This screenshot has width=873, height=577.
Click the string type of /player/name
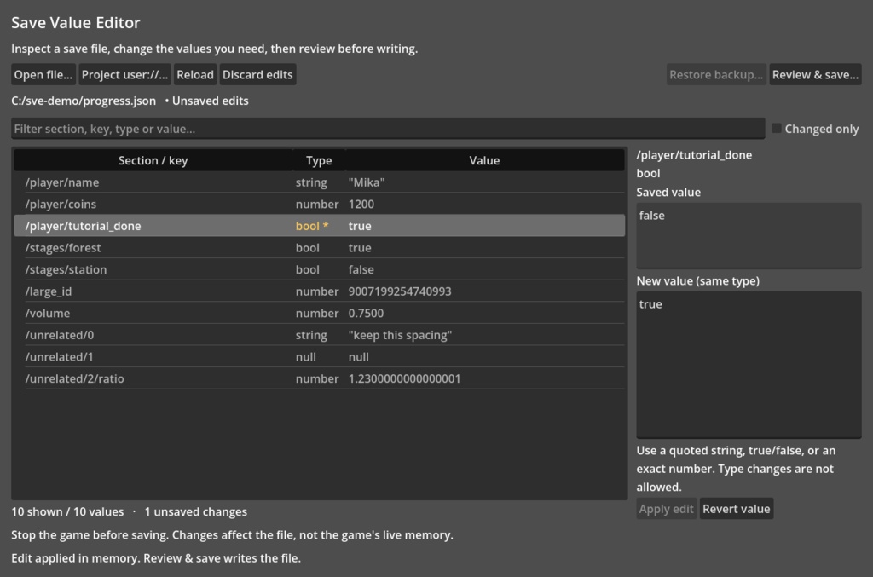(311, 182)
